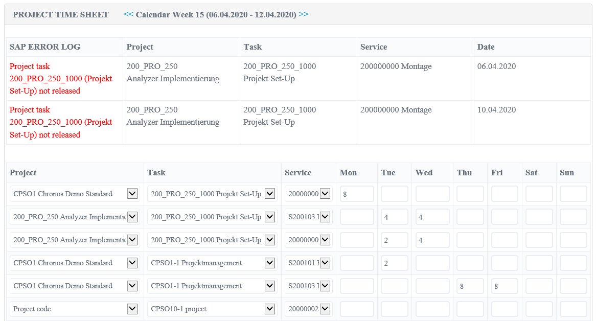596x321 pixels.
Task: Open fourth row CPSO1-1 Projektmanagement task dropdown
Action: [x=270, y=263]
